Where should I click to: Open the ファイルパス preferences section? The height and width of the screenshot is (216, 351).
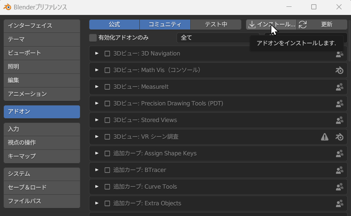[42, 201]
